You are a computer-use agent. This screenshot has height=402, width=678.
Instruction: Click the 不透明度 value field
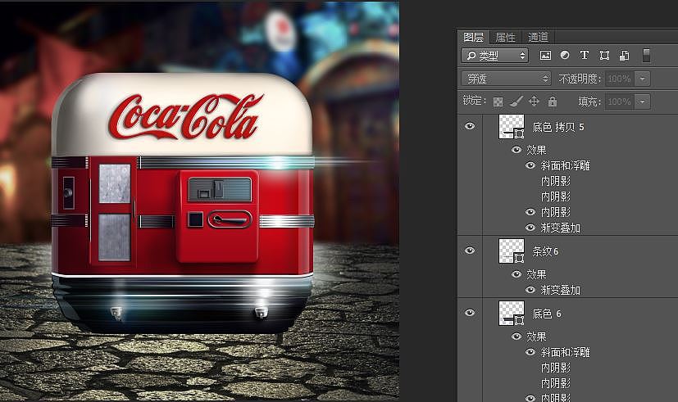click(619, 79)
